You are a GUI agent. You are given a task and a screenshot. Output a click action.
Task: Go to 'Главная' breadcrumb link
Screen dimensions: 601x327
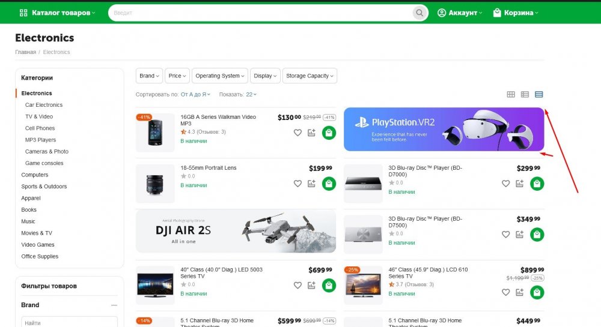coord(25,52)
